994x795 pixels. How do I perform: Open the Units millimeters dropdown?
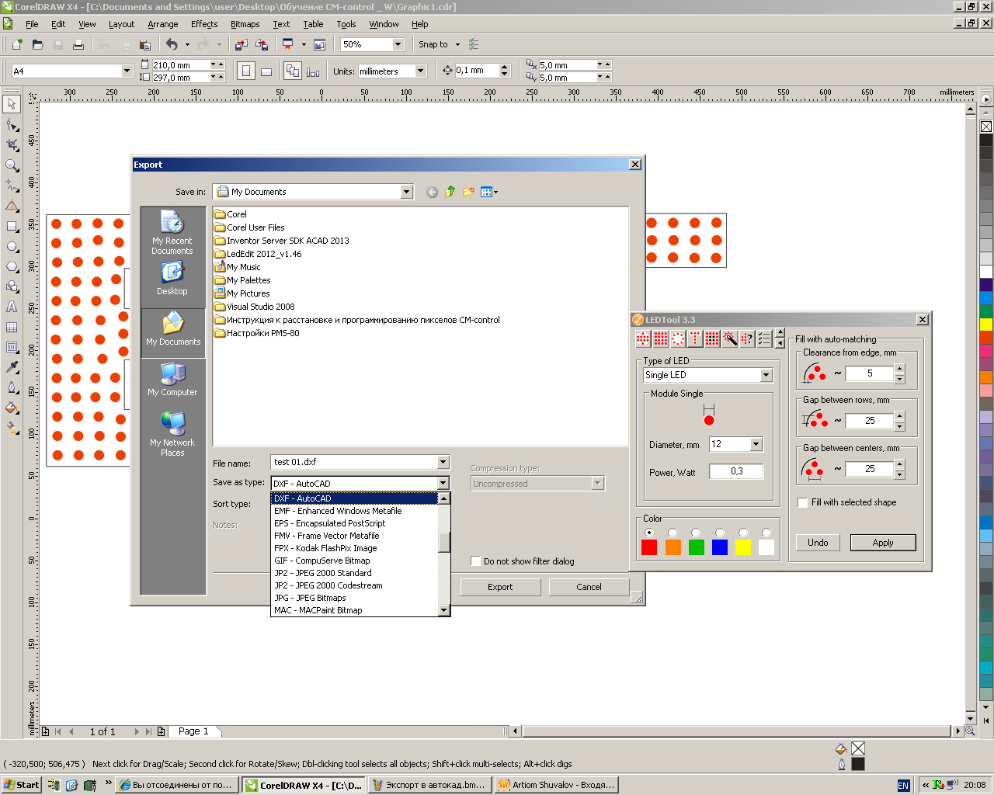point(420,71)
